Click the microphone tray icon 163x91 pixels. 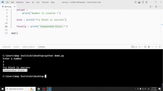140,89
